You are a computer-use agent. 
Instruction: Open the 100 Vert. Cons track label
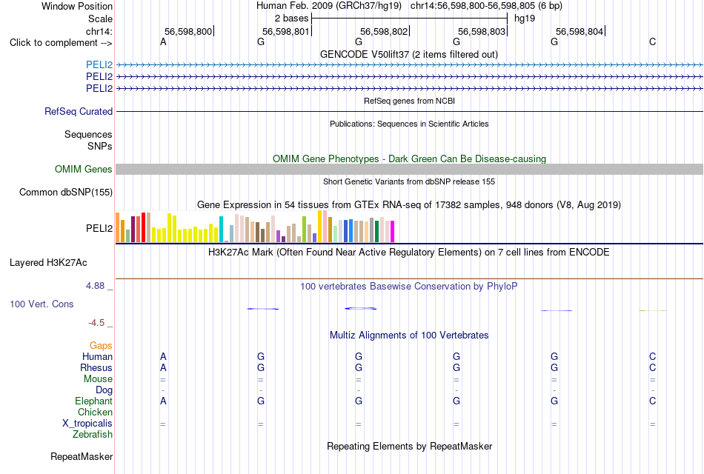pos(41,304)
